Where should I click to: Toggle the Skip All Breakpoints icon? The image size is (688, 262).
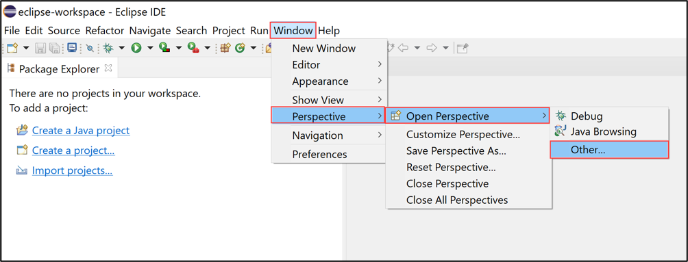point(90,48)
